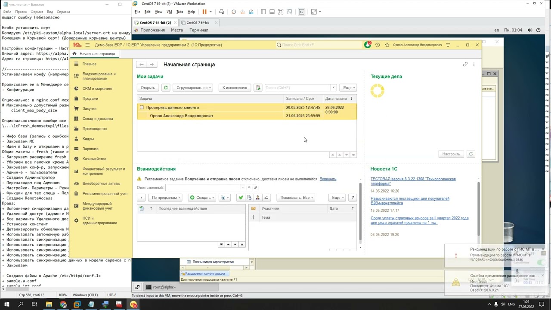551x310 pixels.
Task: Open the Терминал menu in the CentOS bar
Action: click(199, 30)
